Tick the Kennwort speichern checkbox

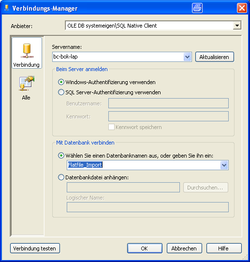(x=111, y=127)
